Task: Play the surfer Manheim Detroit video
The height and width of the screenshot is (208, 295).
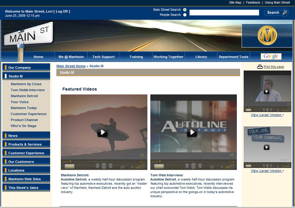Action: [102, 133]
